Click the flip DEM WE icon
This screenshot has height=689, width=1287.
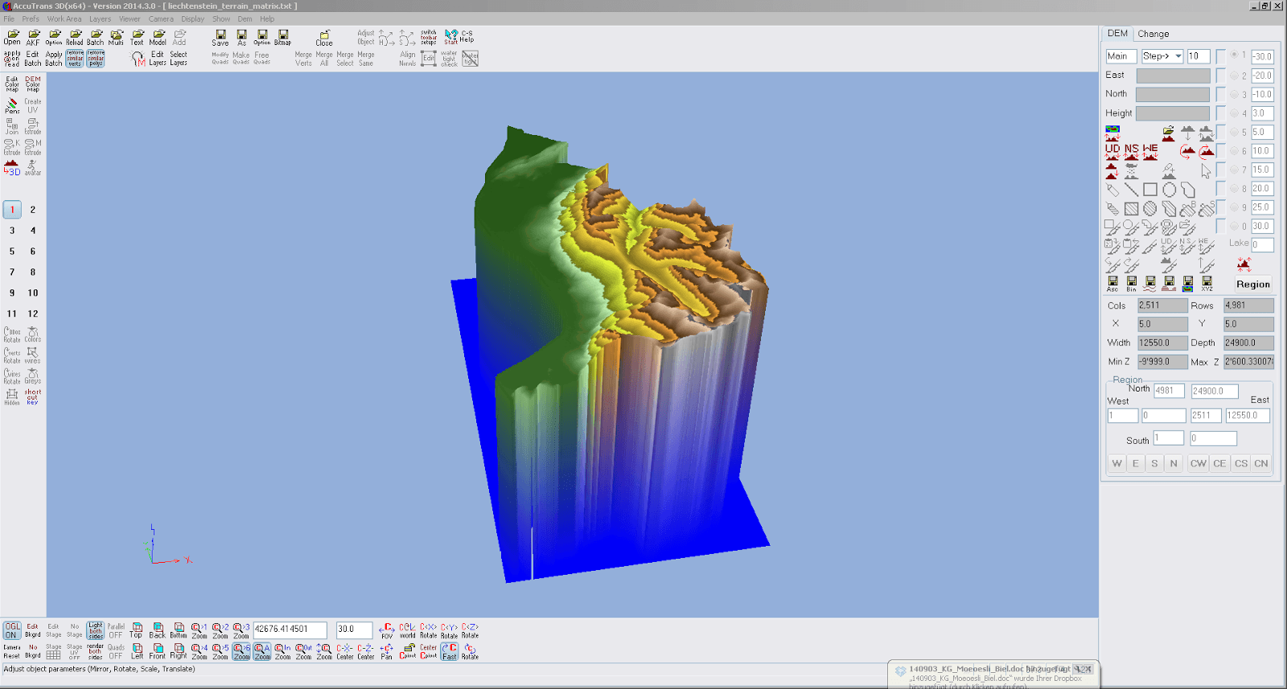click(x=1150, y=151)
